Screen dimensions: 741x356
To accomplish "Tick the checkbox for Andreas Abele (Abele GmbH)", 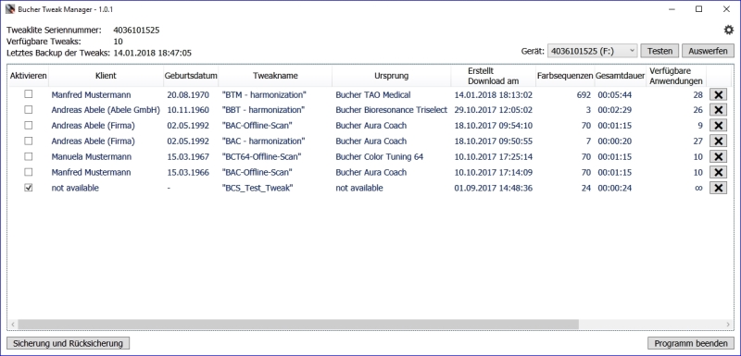I will 29,110.
